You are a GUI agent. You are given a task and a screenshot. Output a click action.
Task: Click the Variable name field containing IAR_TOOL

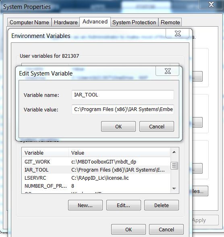123,95
